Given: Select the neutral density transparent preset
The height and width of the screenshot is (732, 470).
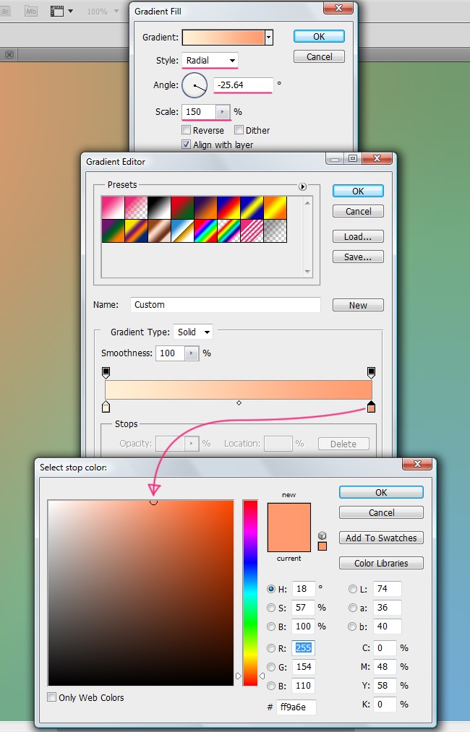Looking at the screenshot, I should coord(275,231).
